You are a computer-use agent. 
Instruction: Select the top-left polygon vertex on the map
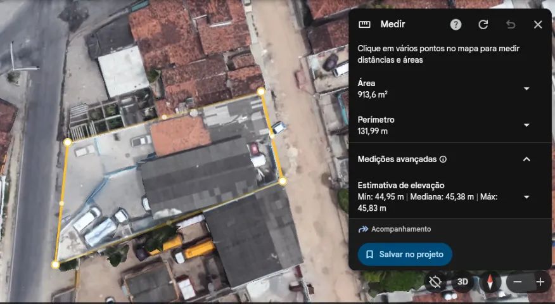(x=68, y=142)
